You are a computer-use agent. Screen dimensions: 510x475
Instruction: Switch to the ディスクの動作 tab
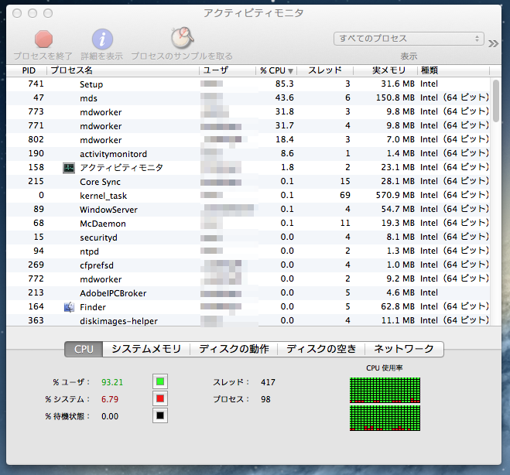click(234, 349)
